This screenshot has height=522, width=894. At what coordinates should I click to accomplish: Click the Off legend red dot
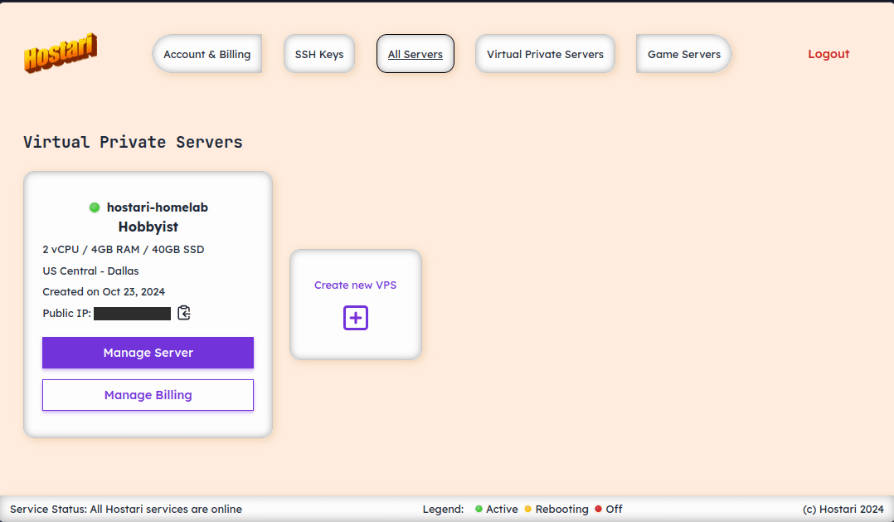coord(598,509)
